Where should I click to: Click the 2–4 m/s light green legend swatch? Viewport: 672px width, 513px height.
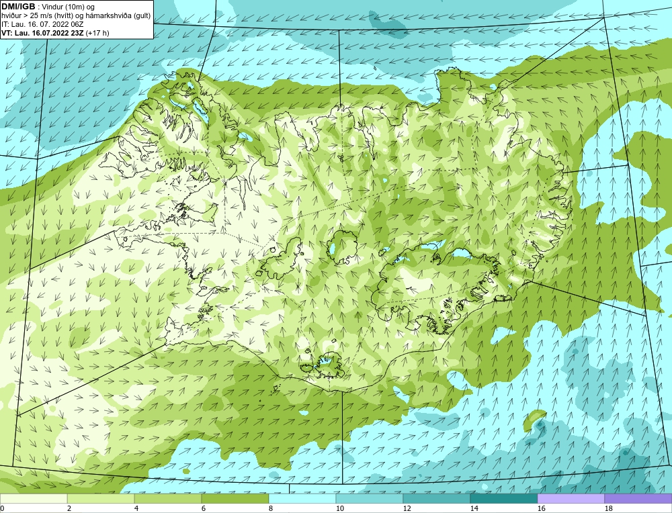[x=101, y=499]
